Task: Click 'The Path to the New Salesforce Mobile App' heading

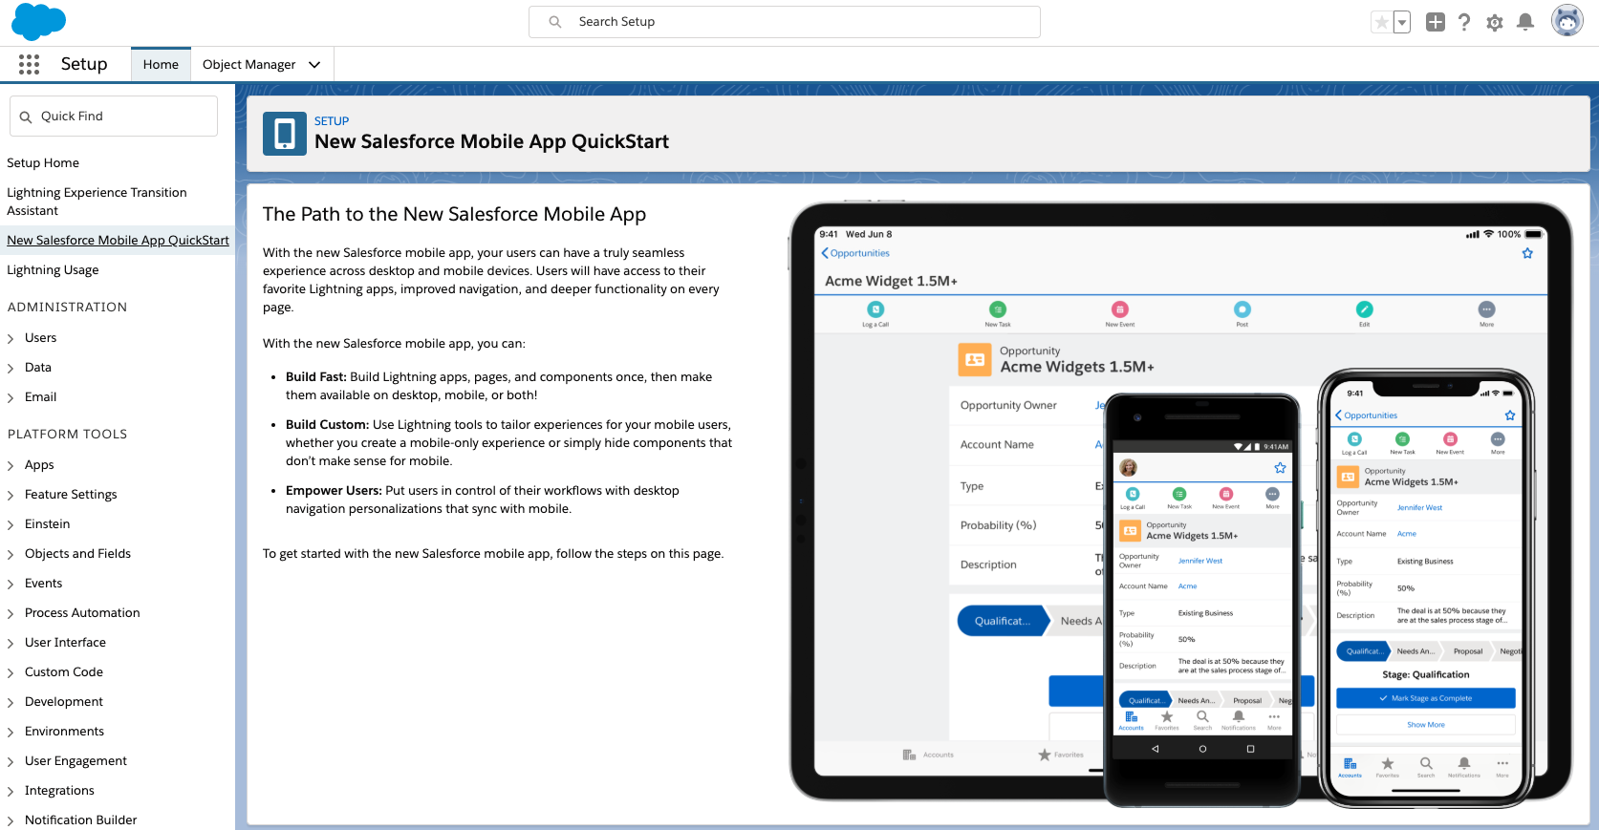Action: [x=454, y=215]
